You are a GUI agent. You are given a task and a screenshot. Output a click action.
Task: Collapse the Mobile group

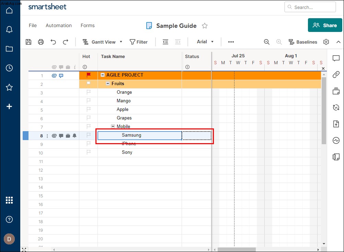click(113, 126)
